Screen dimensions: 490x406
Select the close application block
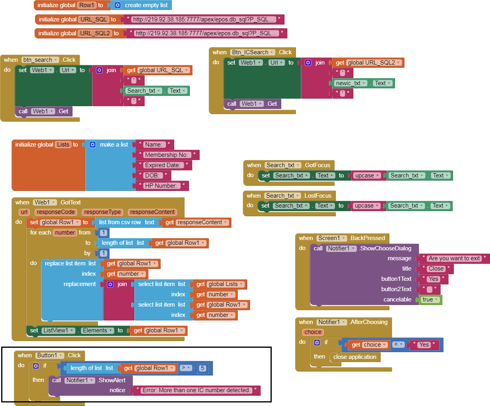(355, 357)
